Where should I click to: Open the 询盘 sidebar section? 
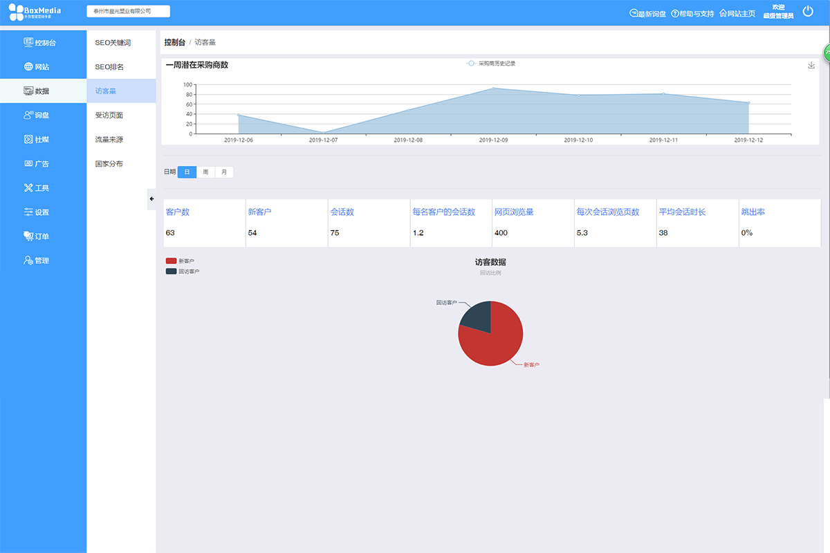[x=43, y=115]
